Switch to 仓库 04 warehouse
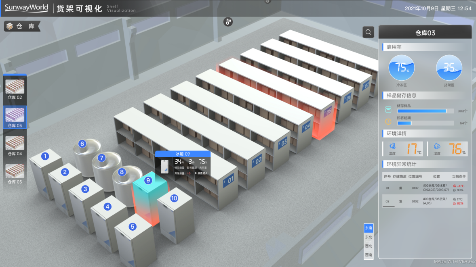Viewport: 476px width, 267px height. (15, 146)
